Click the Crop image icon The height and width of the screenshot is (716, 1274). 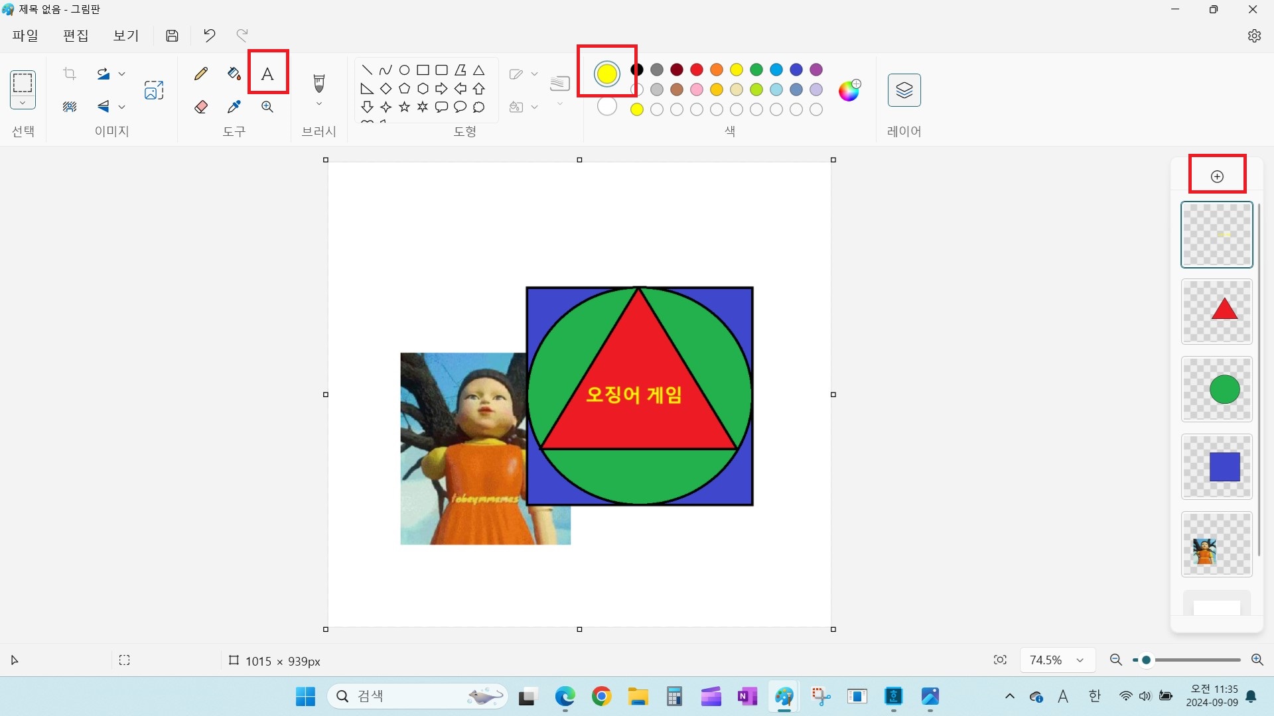tap(70, 74)
